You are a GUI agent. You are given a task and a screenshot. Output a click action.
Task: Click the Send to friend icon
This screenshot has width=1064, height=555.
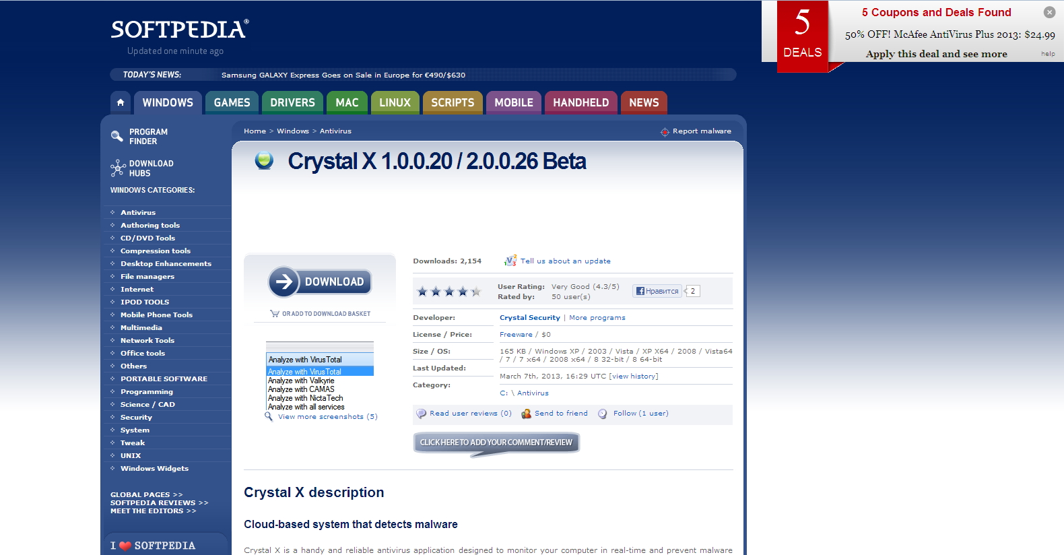coord(526,414)
